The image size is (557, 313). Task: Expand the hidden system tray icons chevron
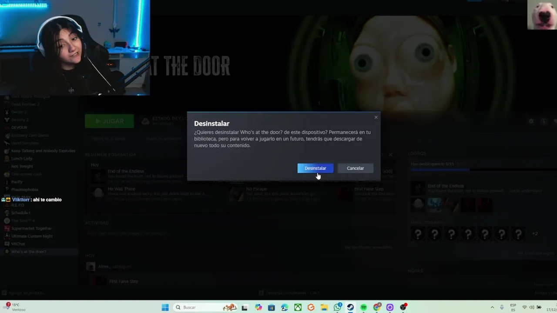492,307
